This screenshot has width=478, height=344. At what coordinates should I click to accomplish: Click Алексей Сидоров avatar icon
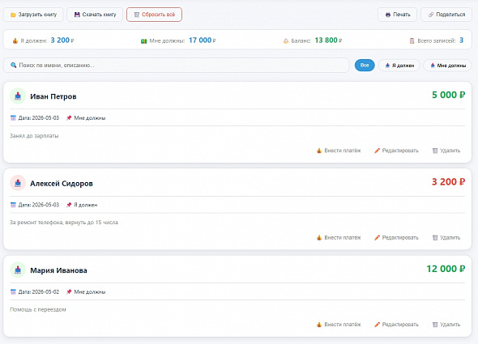coord(18,183)
